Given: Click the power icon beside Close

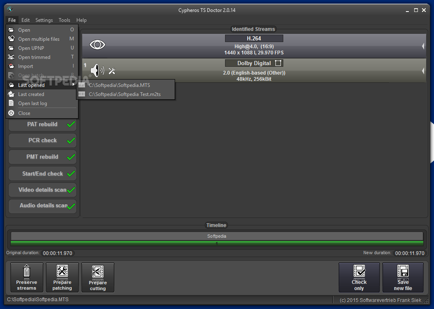Looking at the screenshot, I should [x=11, y=113].
